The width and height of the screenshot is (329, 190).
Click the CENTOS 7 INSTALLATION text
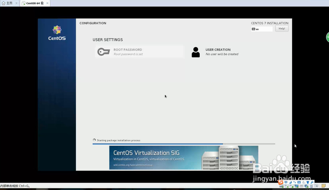[270, 23]
